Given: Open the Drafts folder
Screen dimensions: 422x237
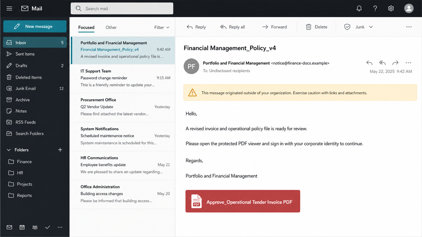Looking at the screenshot, I should 35,66.
